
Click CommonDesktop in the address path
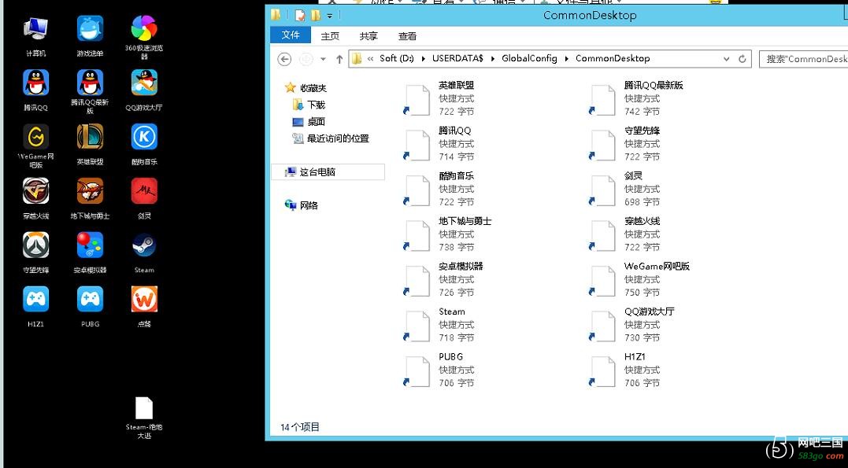[613, 58]
